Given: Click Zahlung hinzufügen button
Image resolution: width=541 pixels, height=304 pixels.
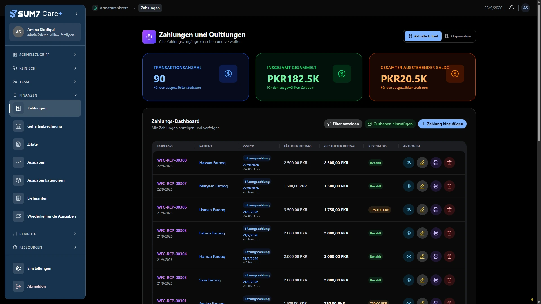Looking at the screenshot, I should click(x=442, y=124).
